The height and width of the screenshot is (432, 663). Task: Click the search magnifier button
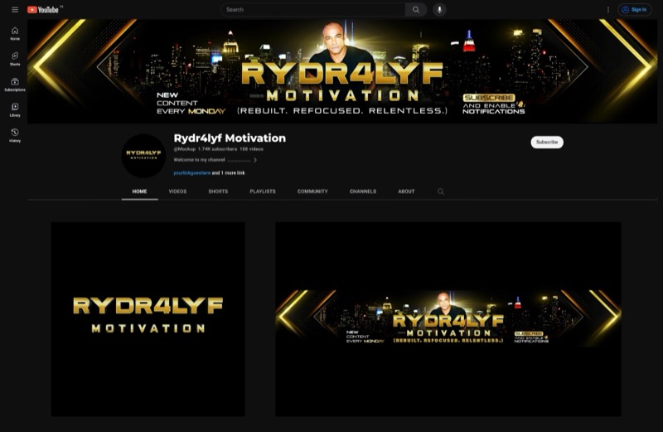(416, 10)
